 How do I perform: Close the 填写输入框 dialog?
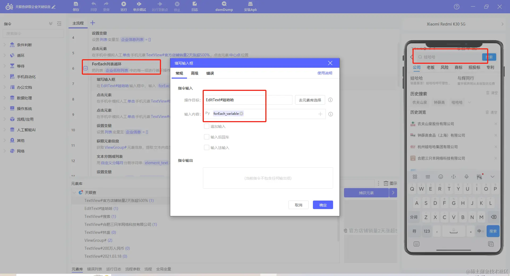click(330, 63)
